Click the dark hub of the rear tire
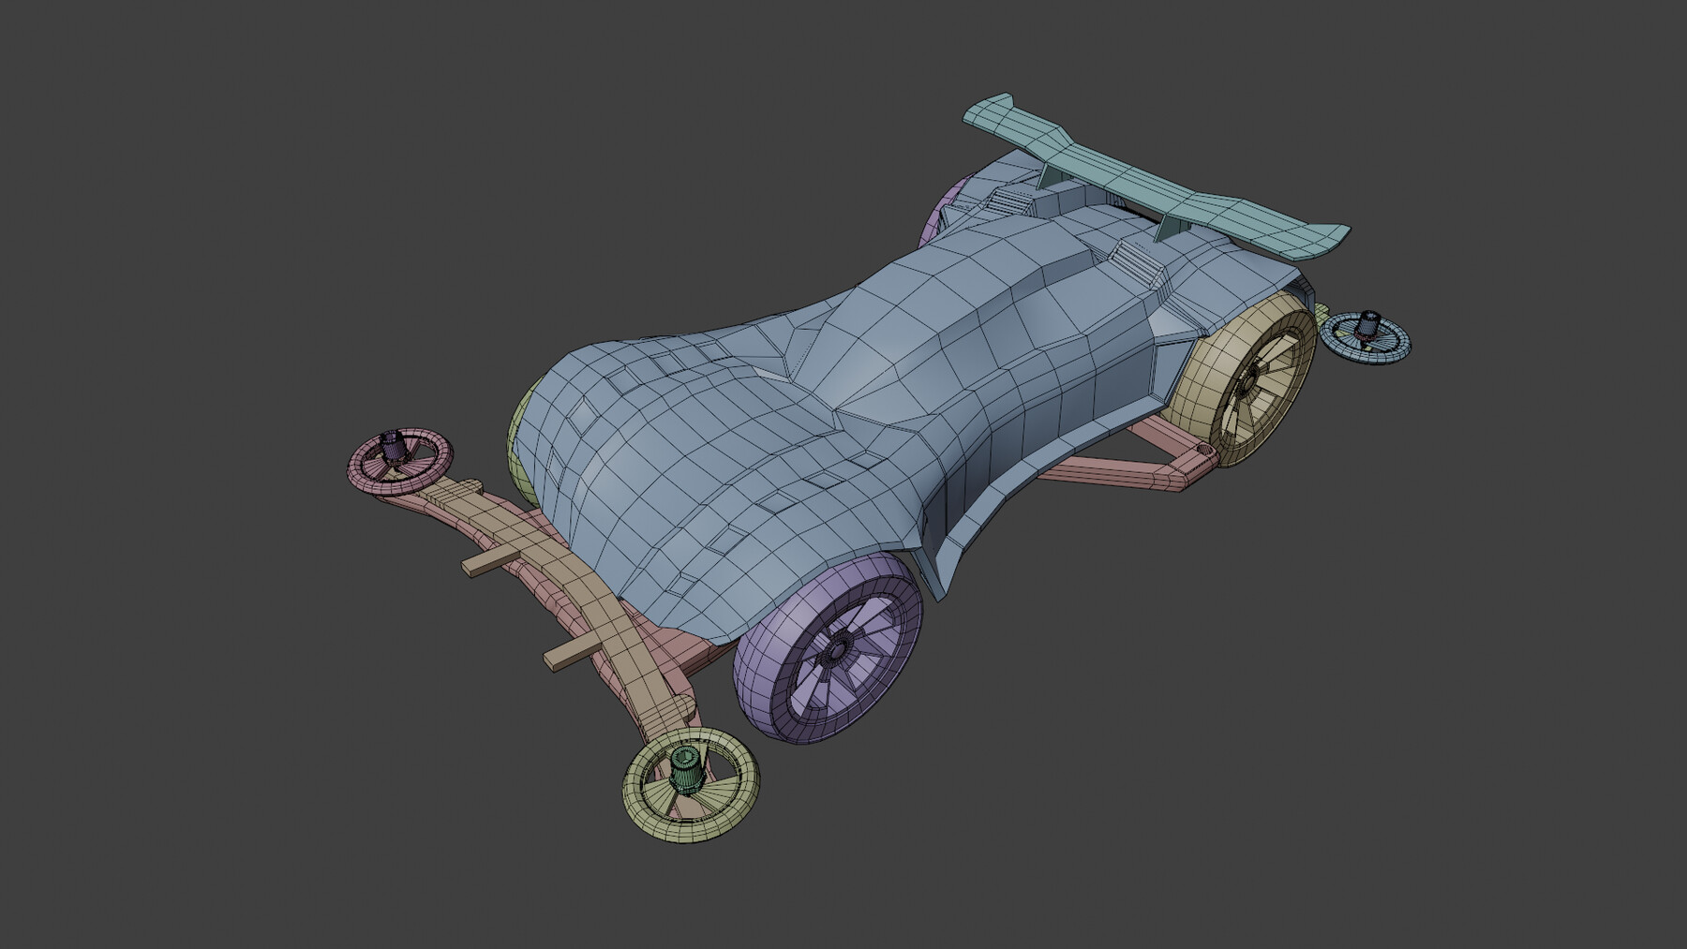This screenshot has width=1687, height=949. (x=837, y=649)
